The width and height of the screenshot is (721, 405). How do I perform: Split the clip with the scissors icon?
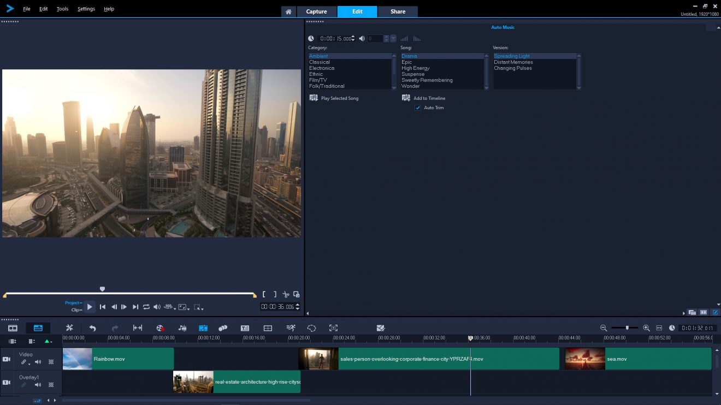tap(285, 294)
